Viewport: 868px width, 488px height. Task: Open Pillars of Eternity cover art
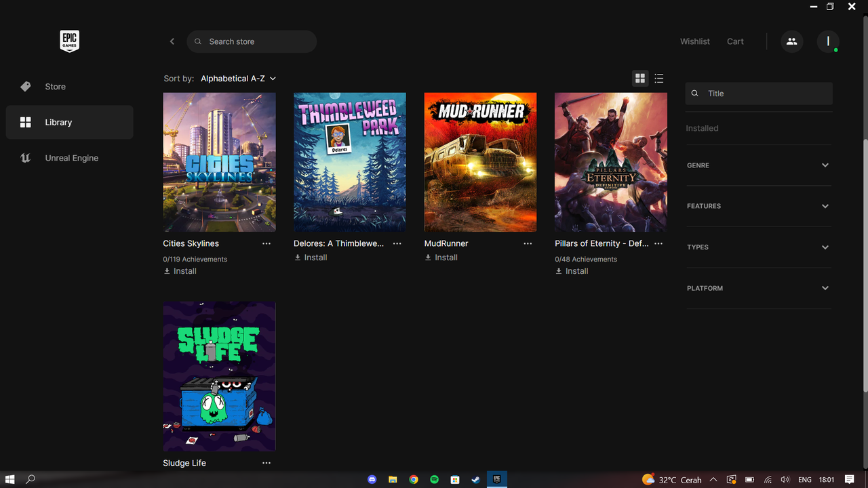point(611,162)
